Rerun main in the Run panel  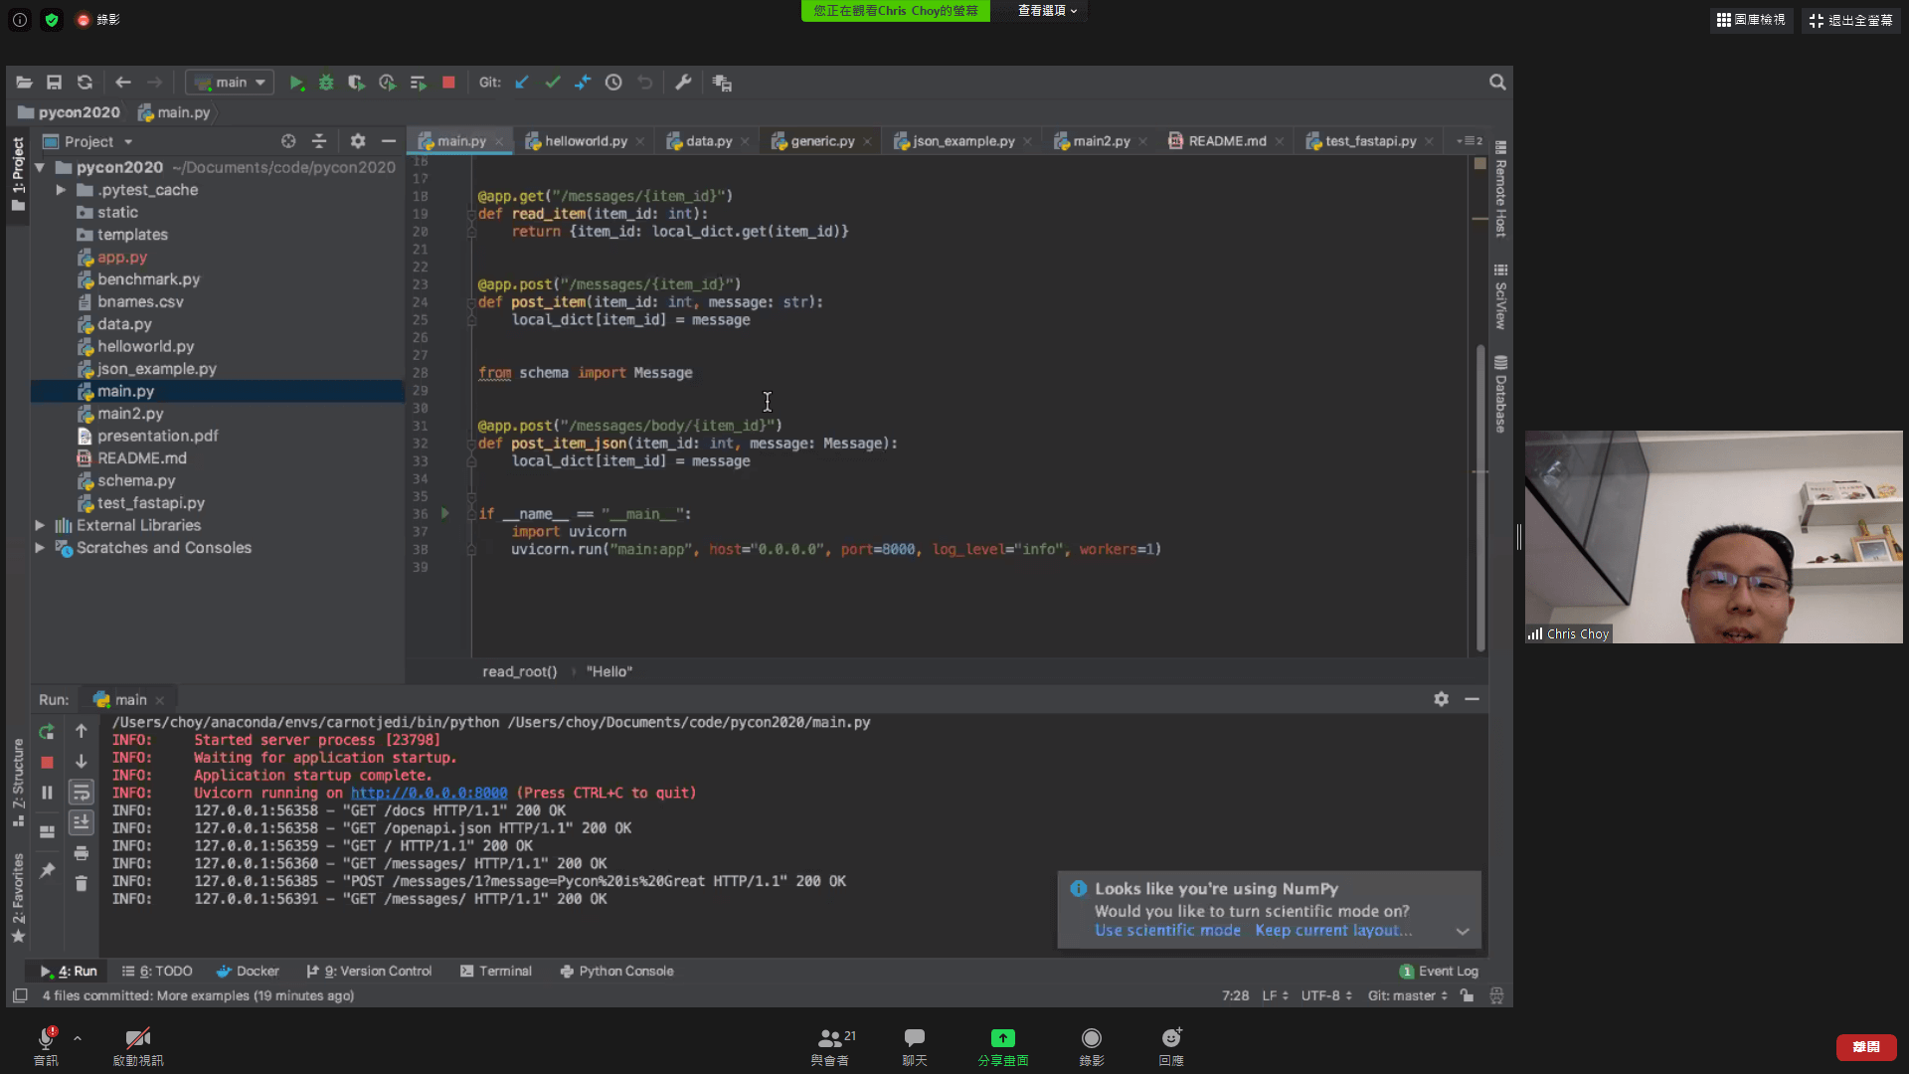pyautogui.click(x=47, y=732)
